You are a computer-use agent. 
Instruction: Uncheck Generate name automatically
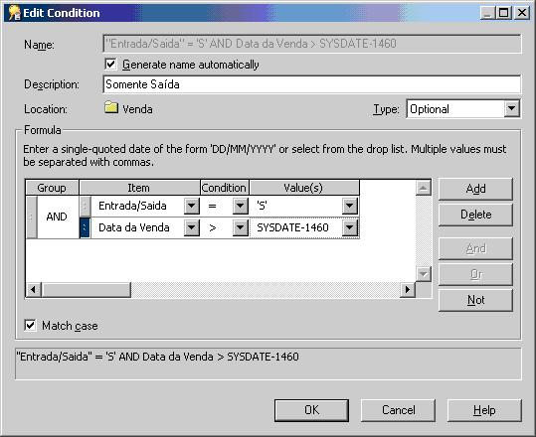110,65
